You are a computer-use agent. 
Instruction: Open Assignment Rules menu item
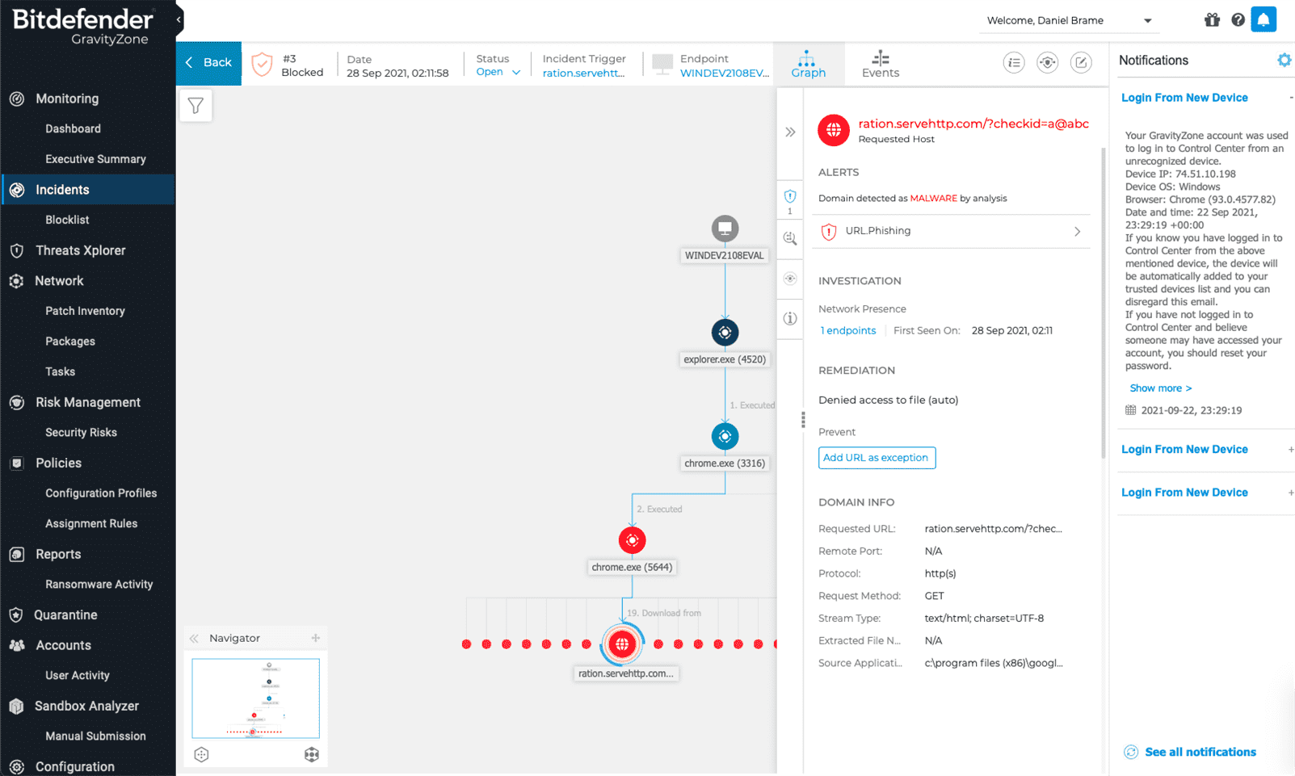tap(91, 524)
